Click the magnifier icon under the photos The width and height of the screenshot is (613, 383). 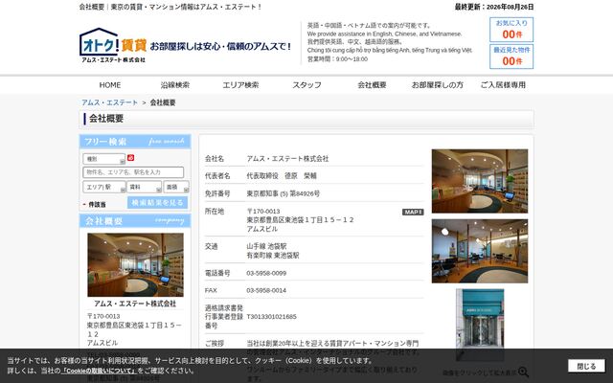523,372
